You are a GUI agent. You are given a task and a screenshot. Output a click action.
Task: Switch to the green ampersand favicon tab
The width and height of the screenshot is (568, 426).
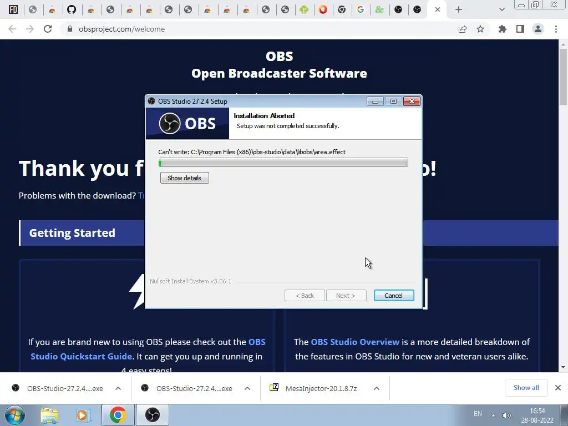pyautogui.click(x=379, y=9)
